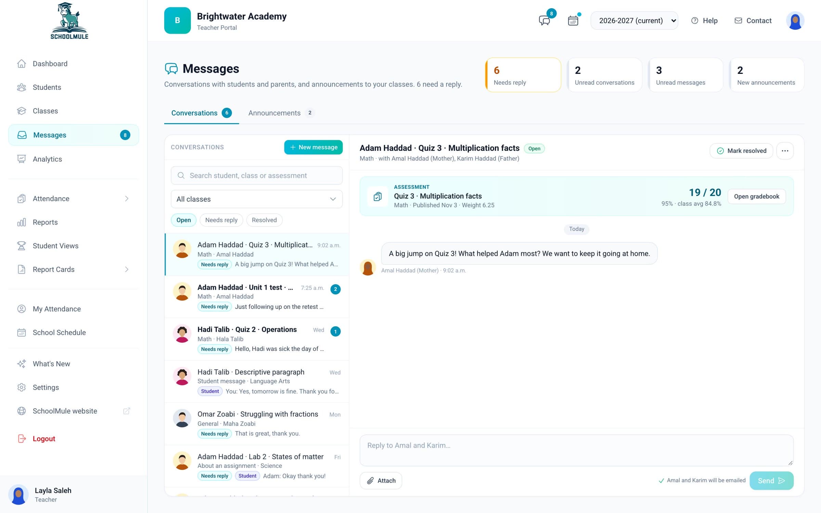Click the SchoolMule donkey logo
The image size is (821, 513).
(69, 21)
